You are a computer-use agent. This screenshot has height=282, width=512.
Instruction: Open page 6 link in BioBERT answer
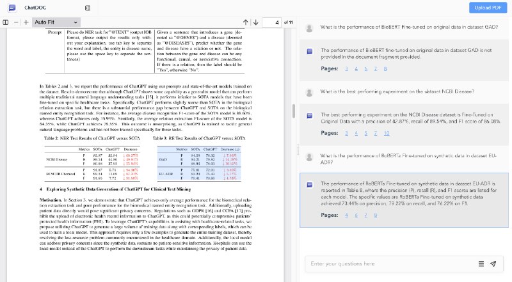tap(365, 68)
